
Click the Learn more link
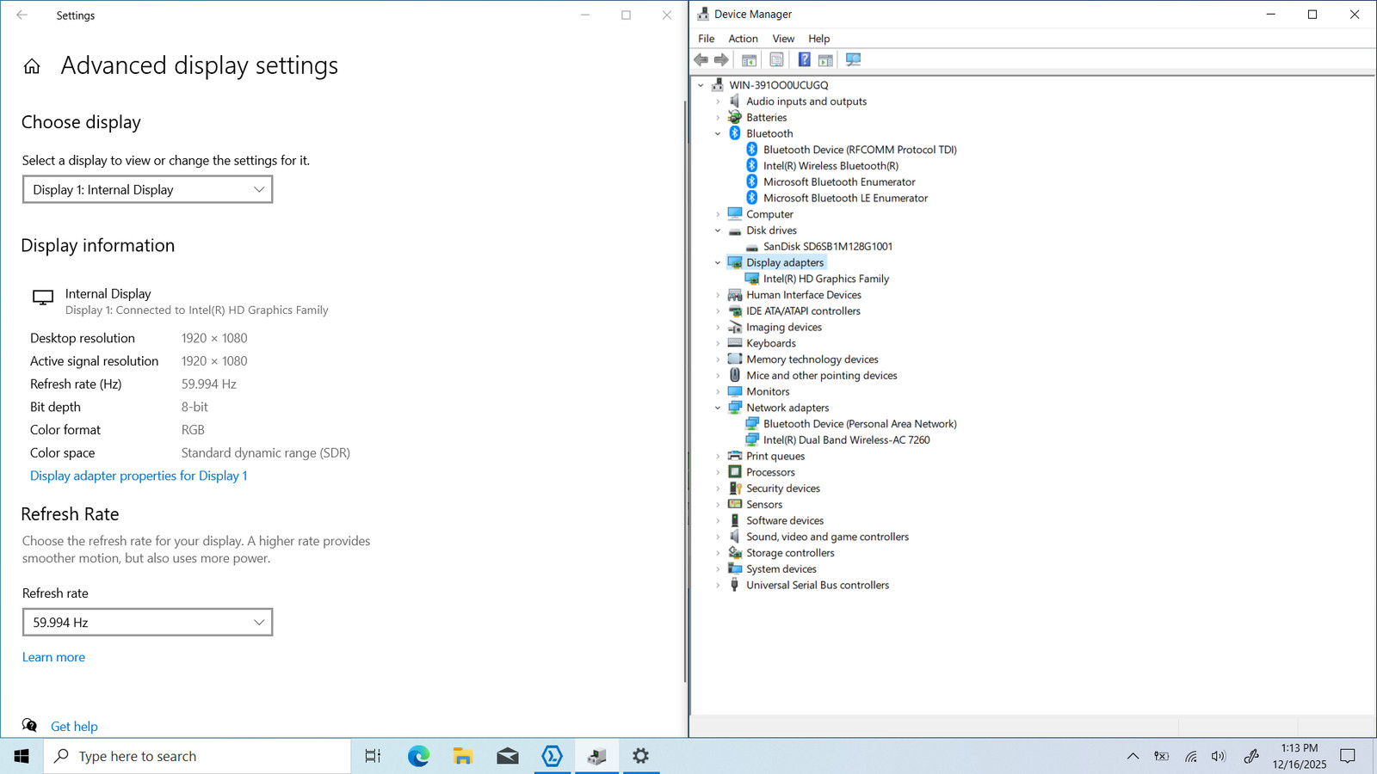[x=53, y=657]
